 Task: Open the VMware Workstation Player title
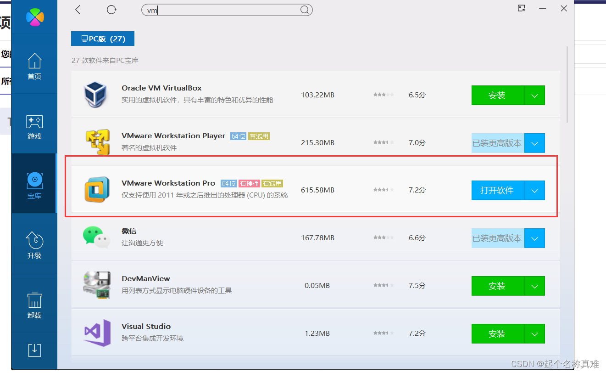point(173,136)
